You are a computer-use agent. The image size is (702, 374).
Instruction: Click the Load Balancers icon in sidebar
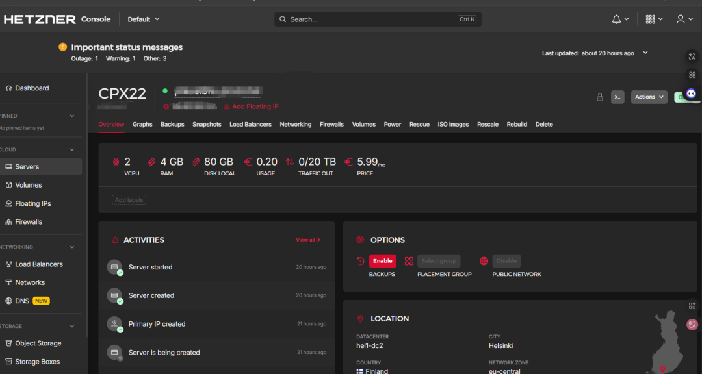click(x=8, y=264)
